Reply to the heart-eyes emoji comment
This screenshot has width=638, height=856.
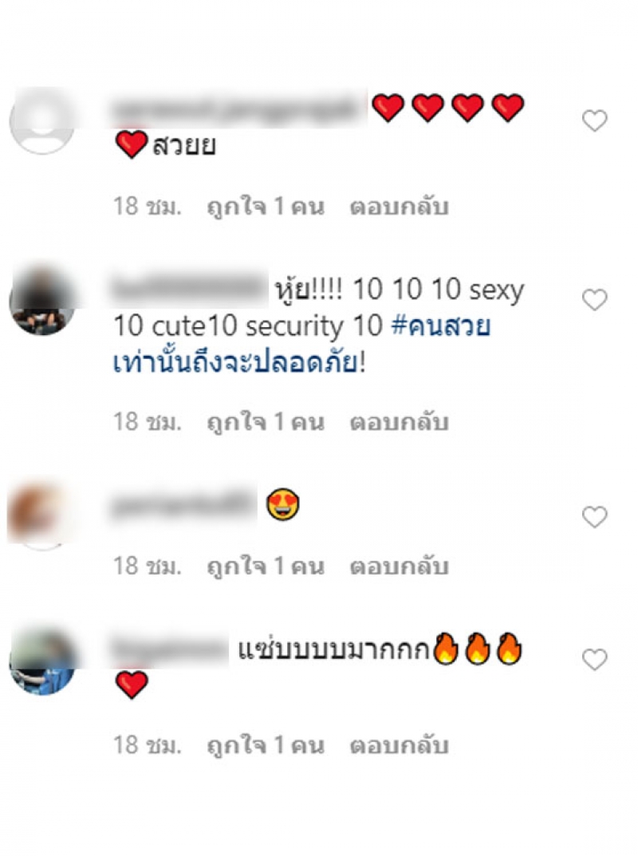click(x=399, y=566)
